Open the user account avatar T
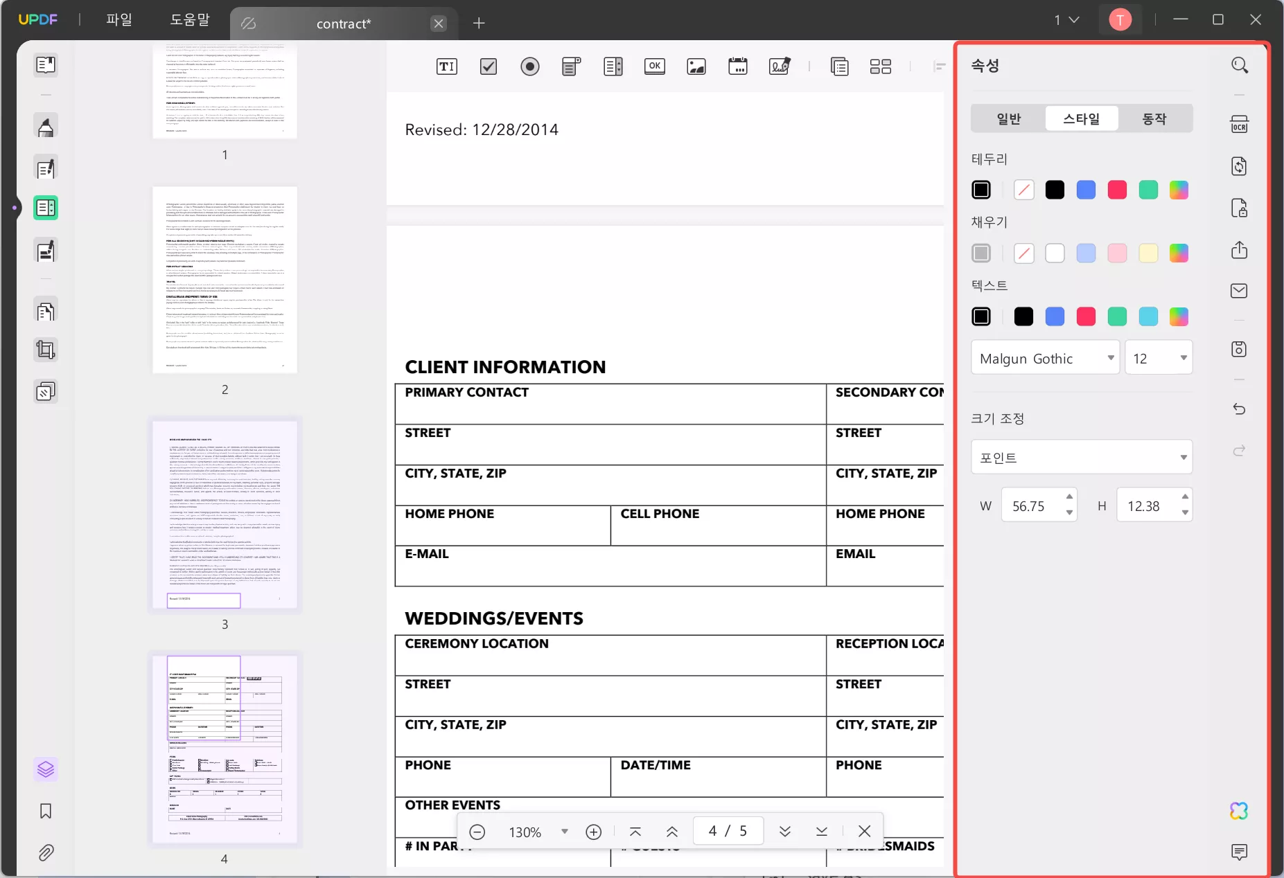The height and width of the screenshot is (878, 1284). [x=1120, y=20]
